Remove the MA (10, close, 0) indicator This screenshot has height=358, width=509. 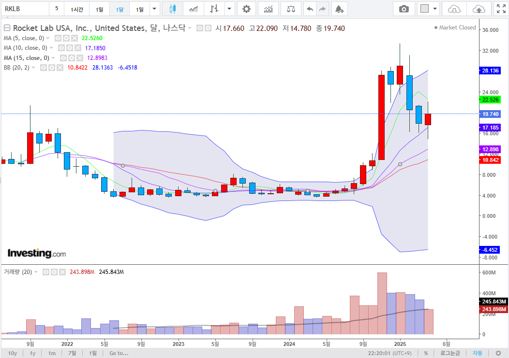[x=78, y=48]
